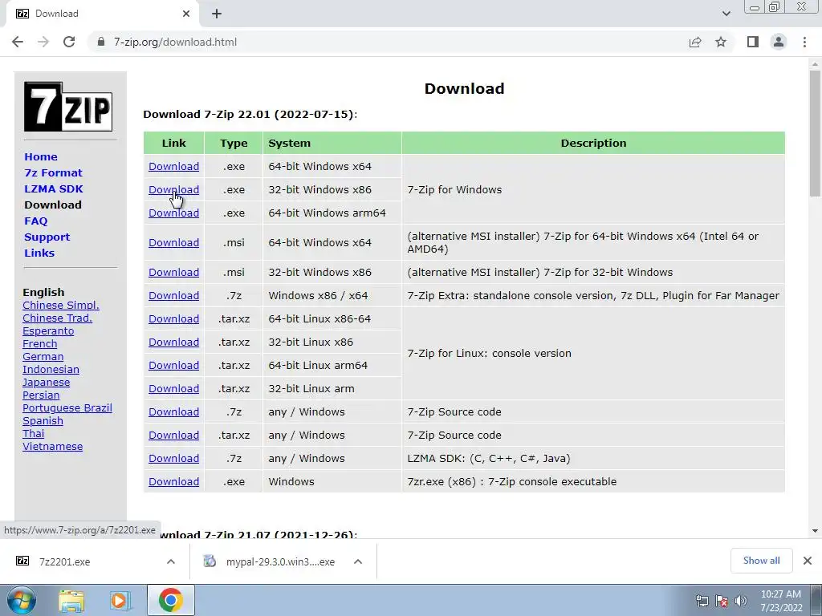Image resolution: width=822 pixels, height=616 pixels.
Task: Switch language to Vietnamese
Action: click(52, 446)
